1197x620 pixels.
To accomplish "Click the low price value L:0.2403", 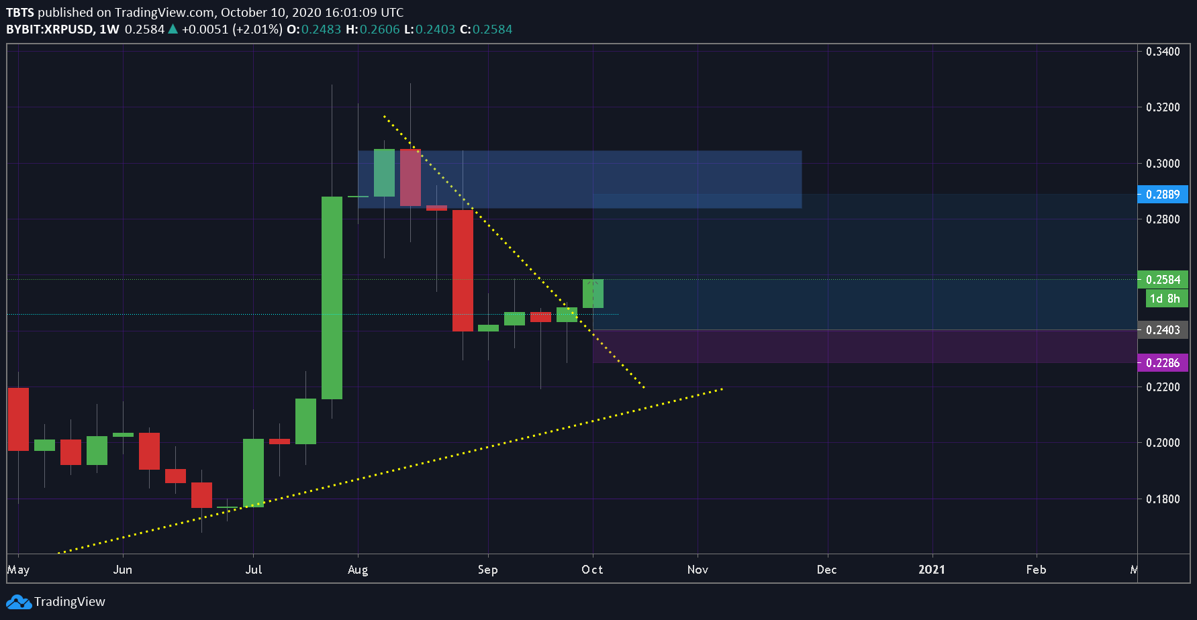I will pos(430,30).
